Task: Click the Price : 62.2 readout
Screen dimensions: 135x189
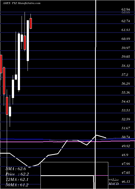Action: (17, 174)
